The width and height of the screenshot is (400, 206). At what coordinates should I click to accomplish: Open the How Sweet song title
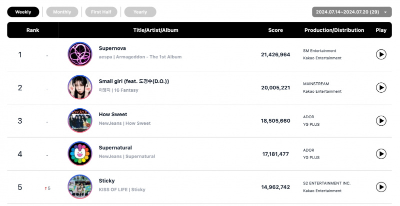coord(113,114)
